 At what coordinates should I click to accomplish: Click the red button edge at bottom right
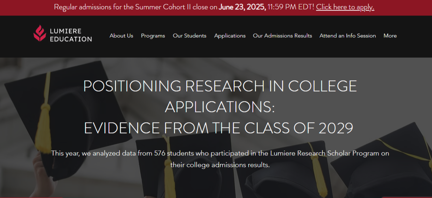pos(407,197)
